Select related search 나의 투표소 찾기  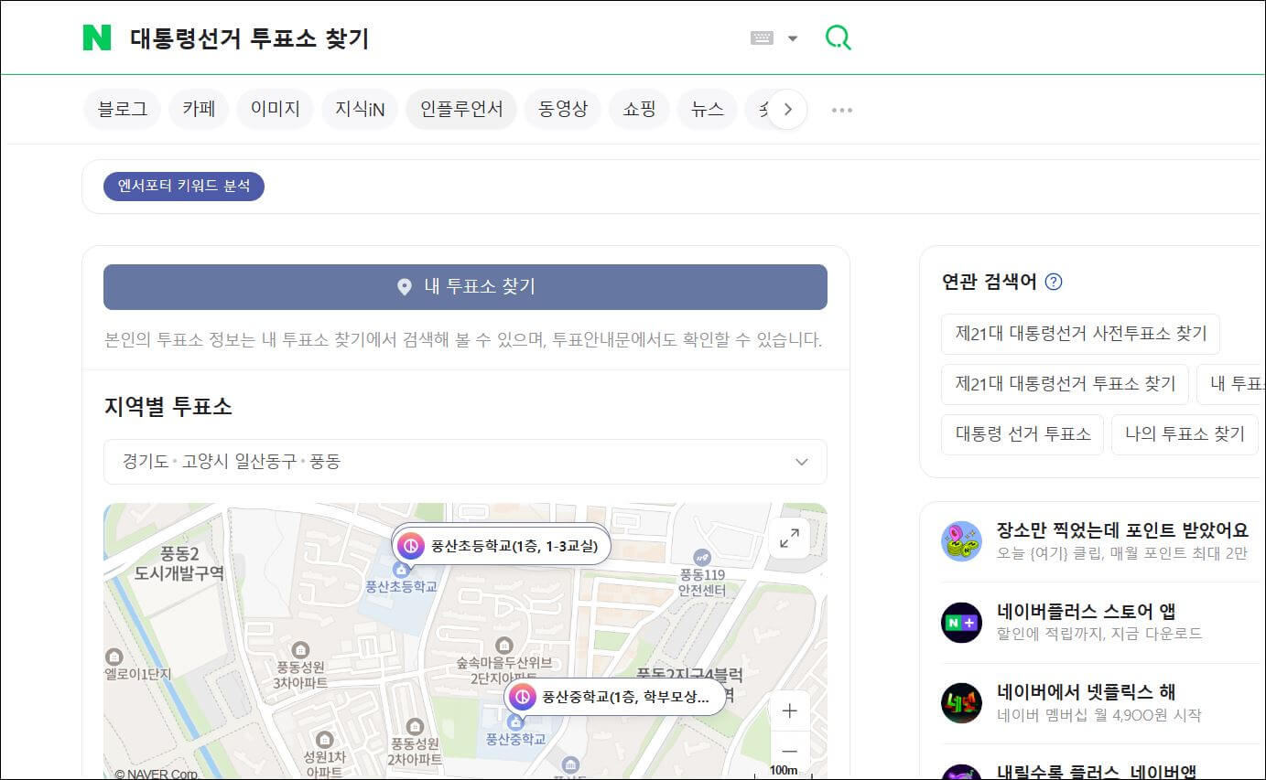click(x=1185, y=434)
